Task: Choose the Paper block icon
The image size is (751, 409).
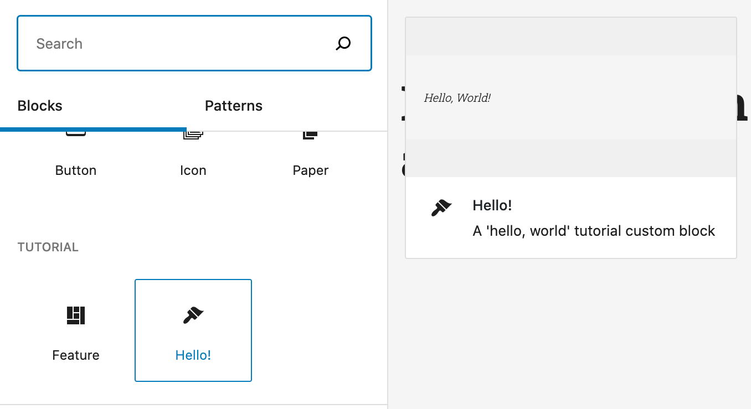Action: 310,134
